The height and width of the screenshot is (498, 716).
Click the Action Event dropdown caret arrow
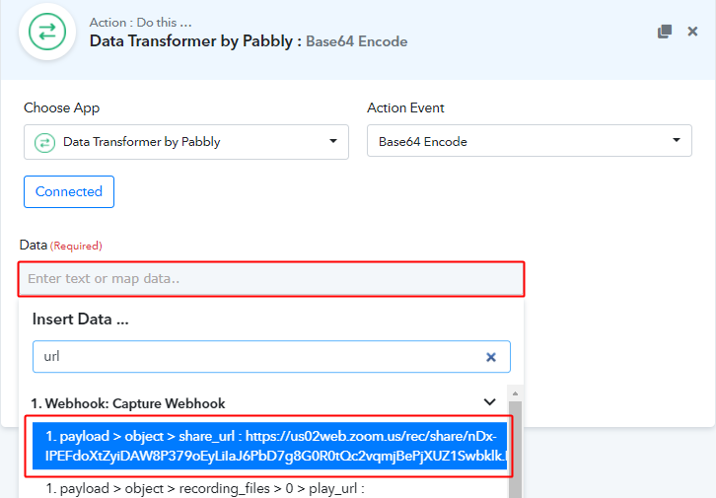point(677,140)
